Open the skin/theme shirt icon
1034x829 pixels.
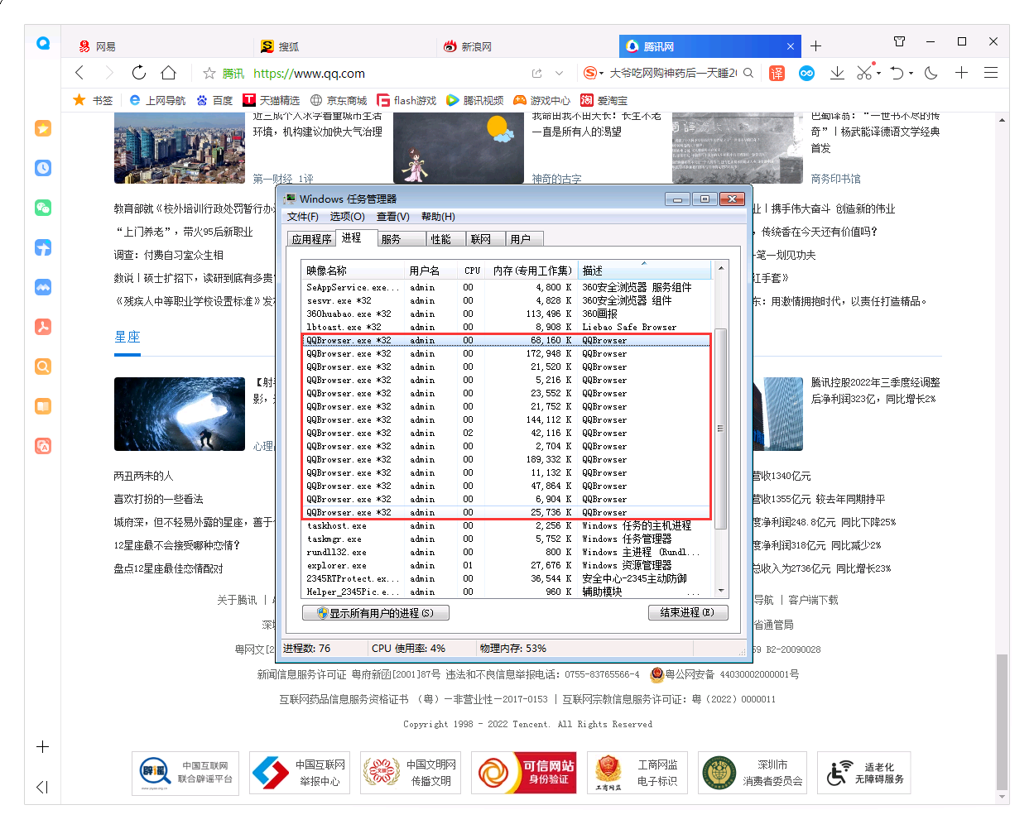(900, 41)
